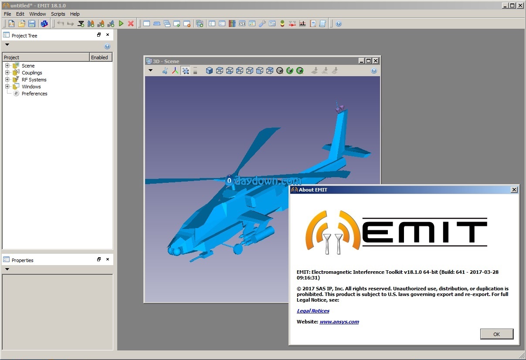Image resolution: width=526 pixels, height=360 pixels.
Task: Click the help icon in the Project Tree panel
Action: click(107, 47)
